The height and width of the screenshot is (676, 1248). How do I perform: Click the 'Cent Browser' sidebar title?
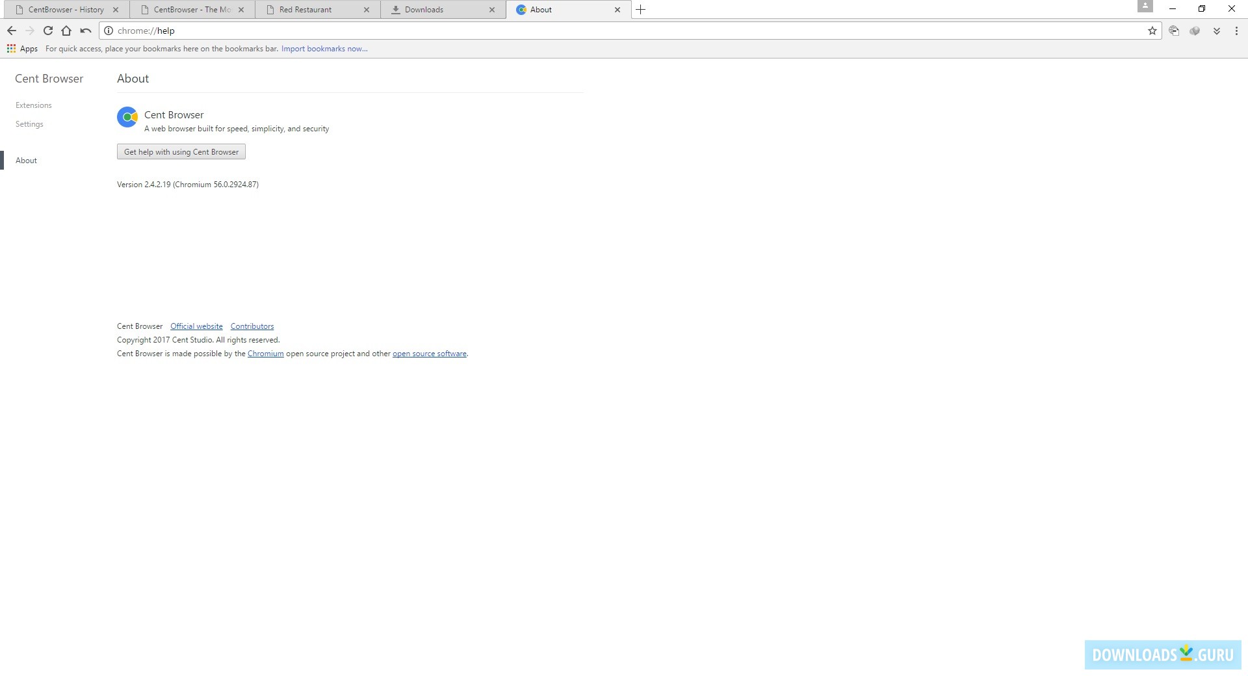49,79
